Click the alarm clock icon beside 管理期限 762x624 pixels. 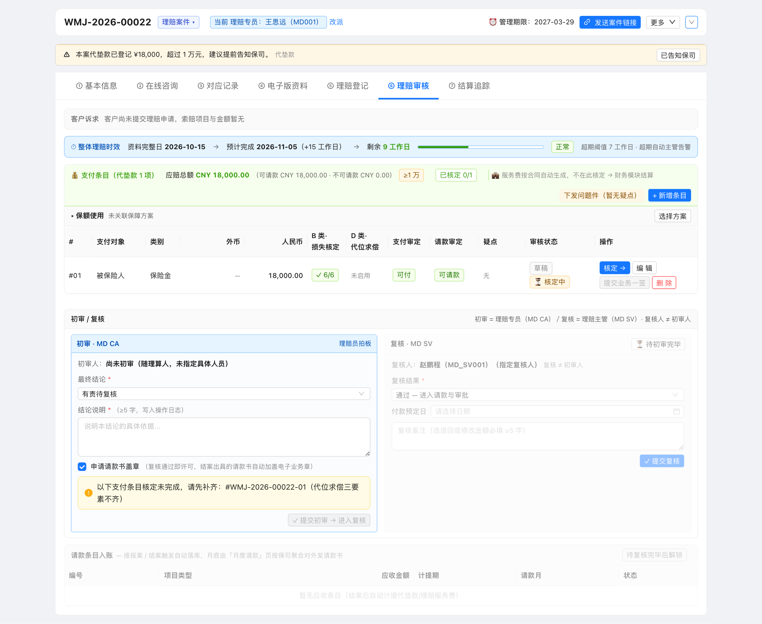point(492,22)
